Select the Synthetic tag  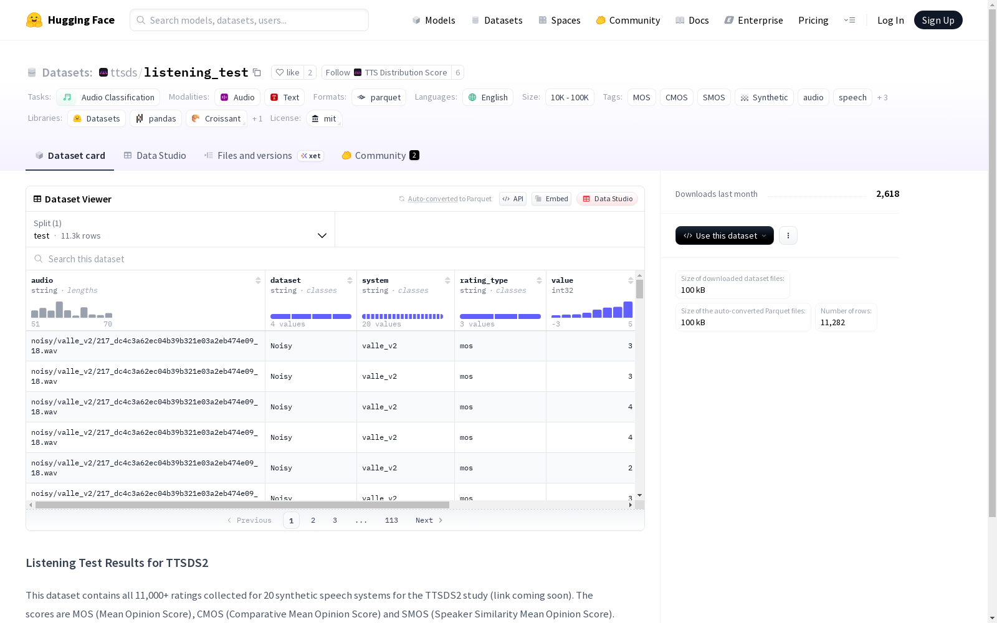pyautogui.click(x=764, y=97)
